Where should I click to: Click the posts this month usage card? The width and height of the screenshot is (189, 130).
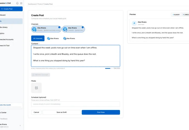(11, 106)
